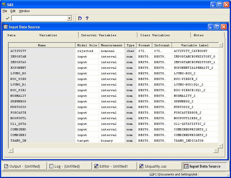This screenshot has height=178, width=231.
Task: Click the Input Data Source window icon
Action: pyautogui.click(x=6, y=27)
